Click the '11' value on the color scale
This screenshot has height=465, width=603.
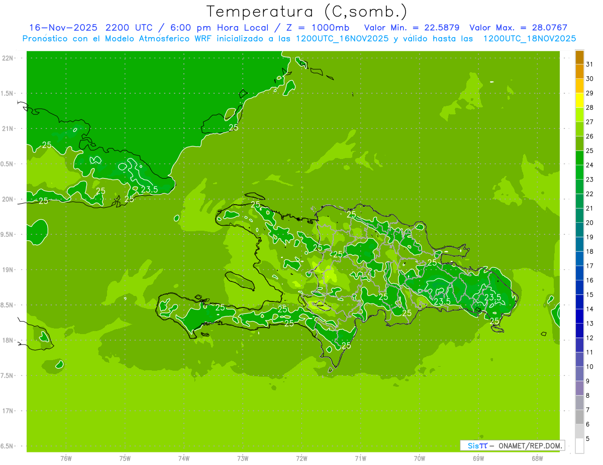pyautogui.click(x=590, y=352)
